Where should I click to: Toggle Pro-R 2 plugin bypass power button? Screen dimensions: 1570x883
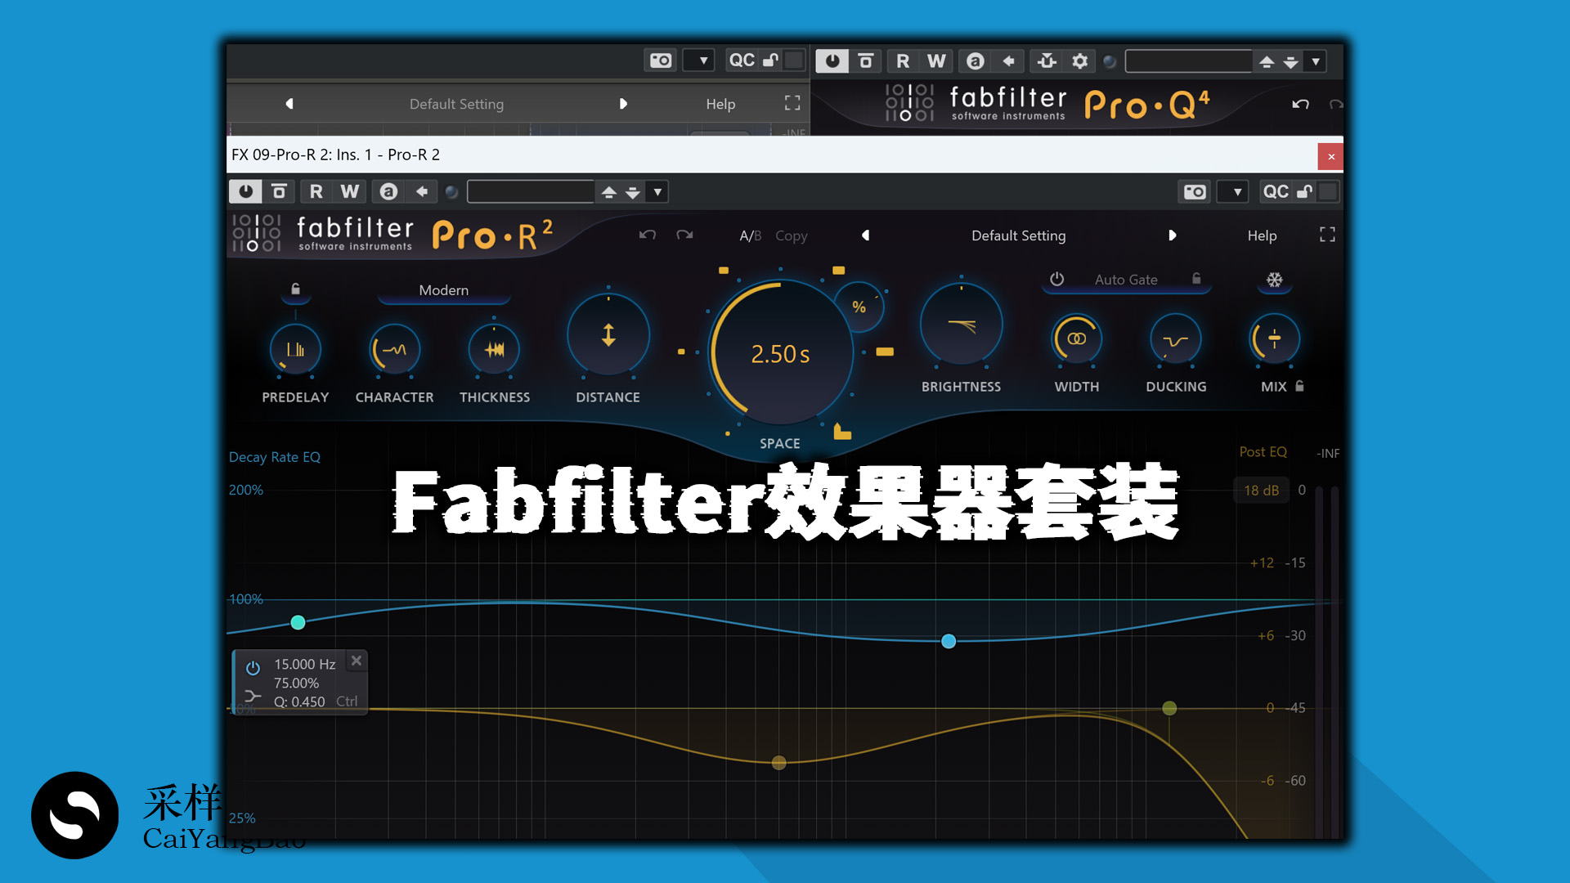(245, 191)
